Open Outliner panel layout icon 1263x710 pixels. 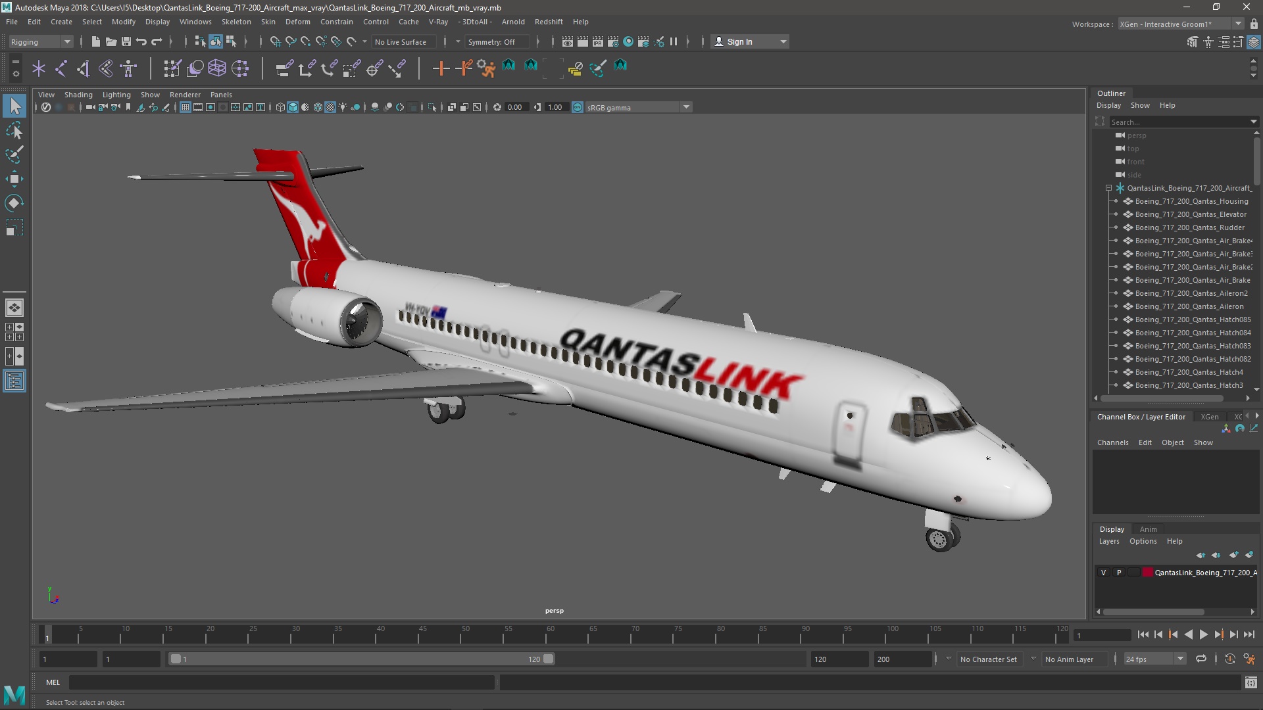point(14,381)
